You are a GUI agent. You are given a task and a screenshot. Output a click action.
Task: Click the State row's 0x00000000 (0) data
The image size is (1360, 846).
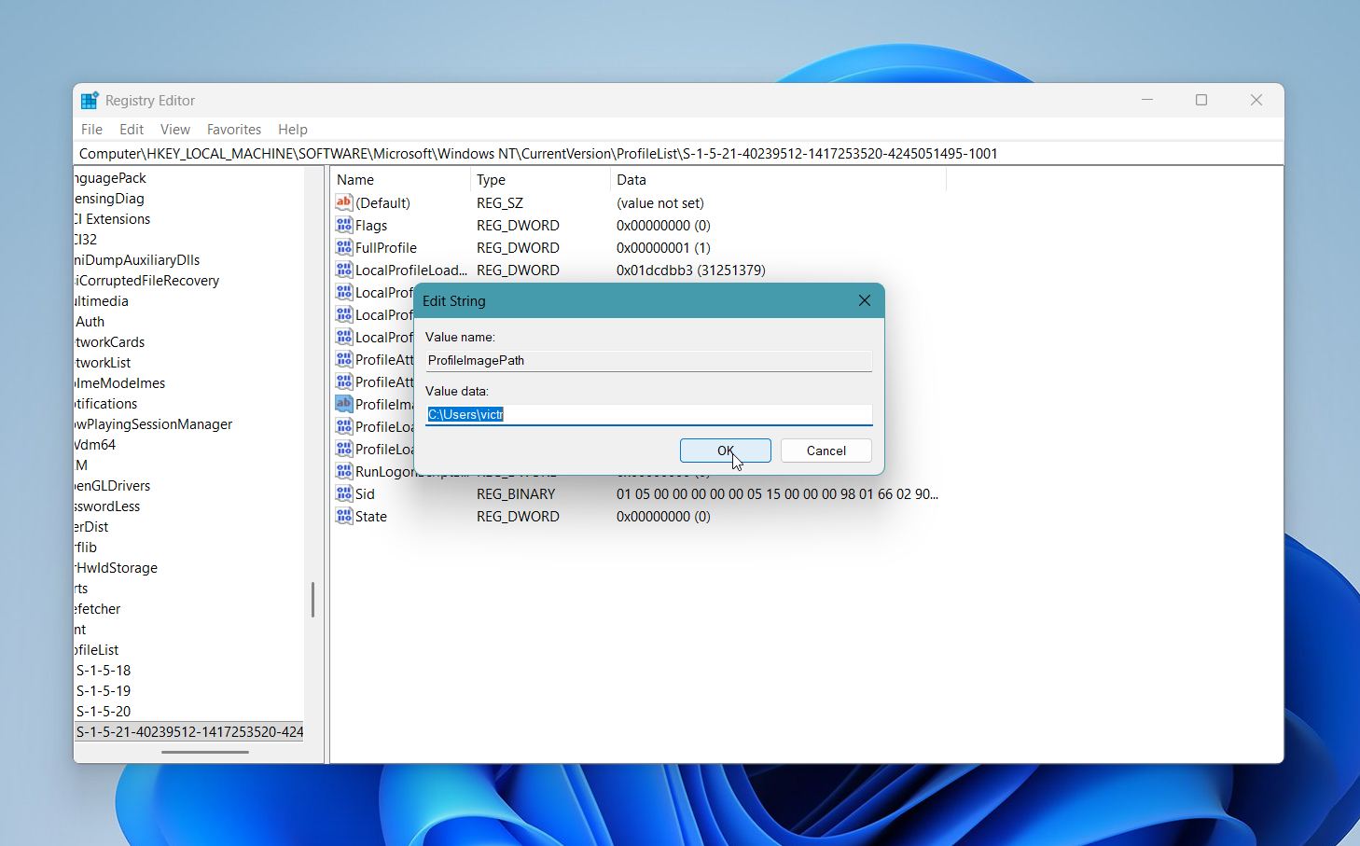pos(663,516)
